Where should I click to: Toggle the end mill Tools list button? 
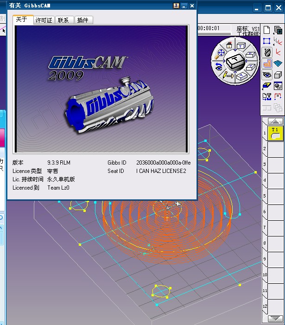point(267,52)
